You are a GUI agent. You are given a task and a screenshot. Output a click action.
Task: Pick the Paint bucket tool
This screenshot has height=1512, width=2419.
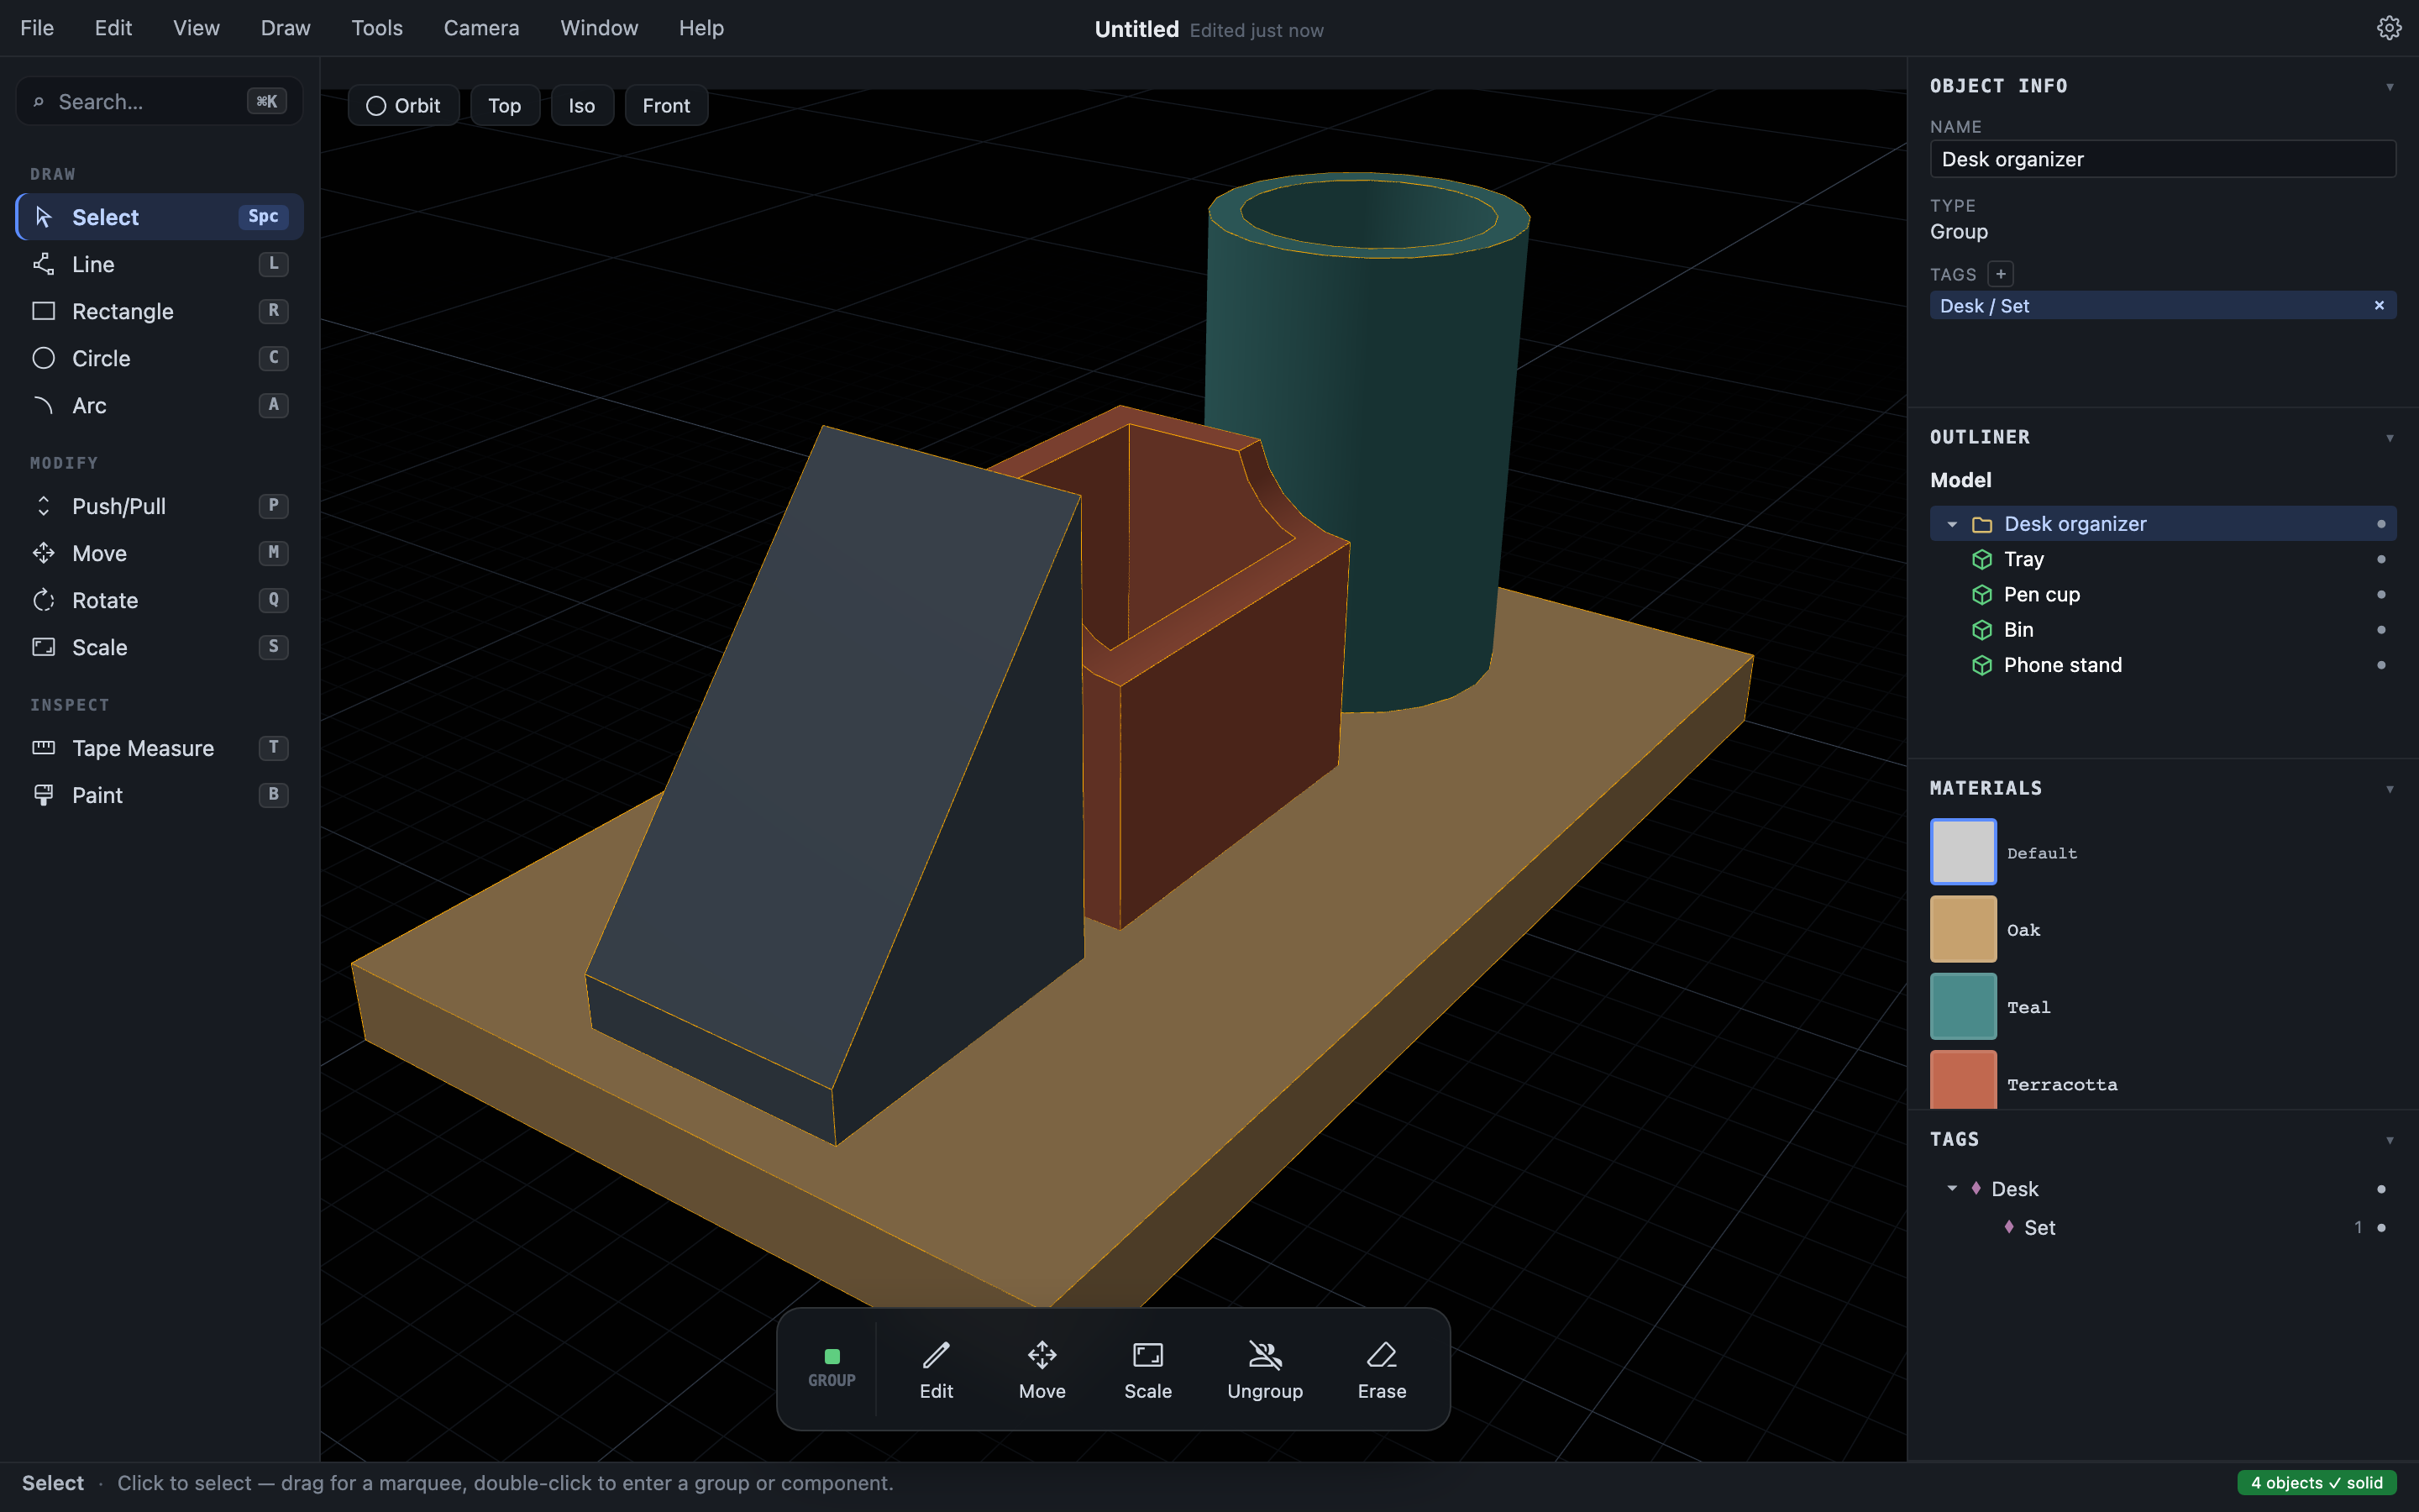tap(160, 795)
